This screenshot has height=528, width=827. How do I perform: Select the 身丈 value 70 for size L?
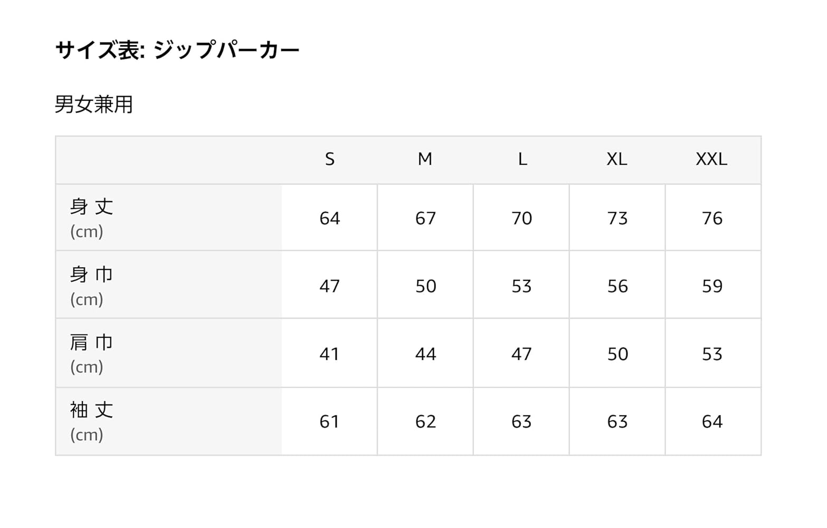pos(521,218)
